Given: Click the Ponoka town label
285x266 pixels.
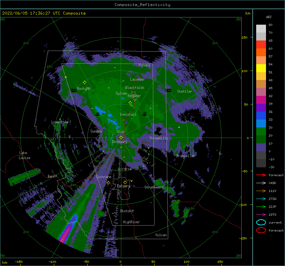Looking at the screenshot, I should [144, 65].
